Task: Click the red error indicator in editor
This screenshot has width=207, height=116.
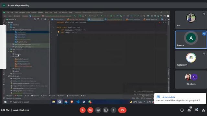Action: [x=160, y=23]
